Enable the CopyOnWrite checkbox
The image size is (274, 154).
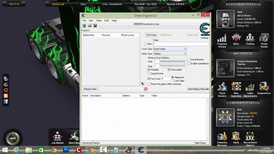pos(149,74)
